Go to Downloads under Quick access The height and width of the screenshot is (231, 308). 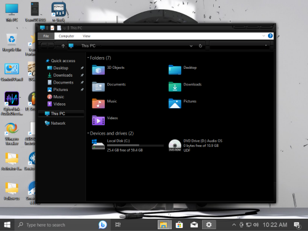[63, 76]
